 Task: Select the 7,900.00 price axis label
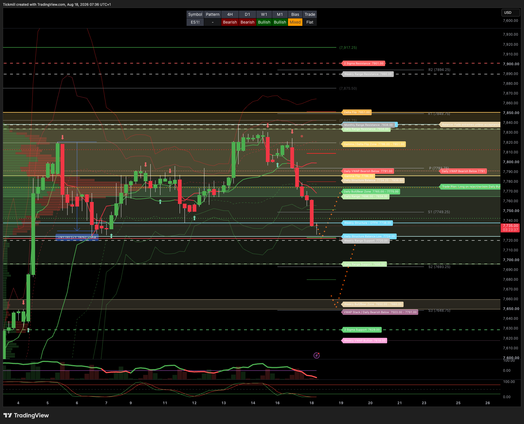(511, 64)
